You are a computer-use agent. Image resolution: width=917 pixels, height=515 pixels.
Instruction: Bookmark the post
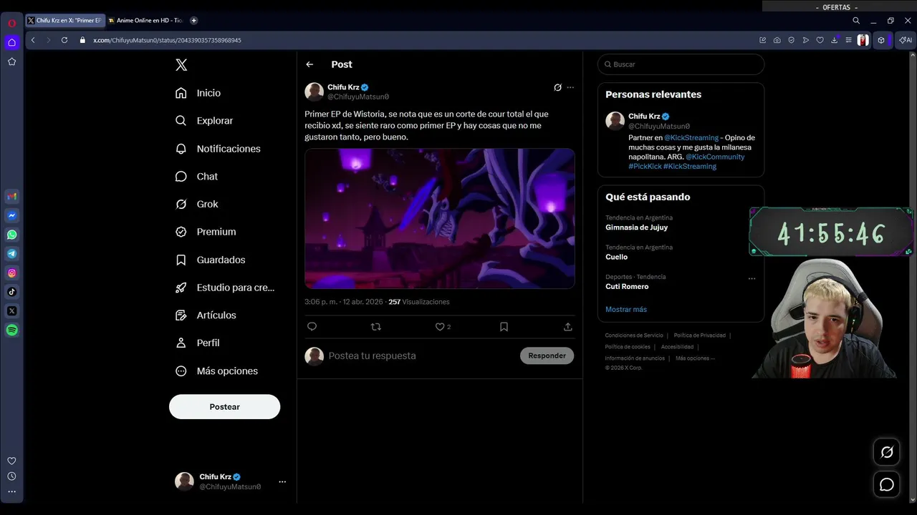click(x=504, y=326)
